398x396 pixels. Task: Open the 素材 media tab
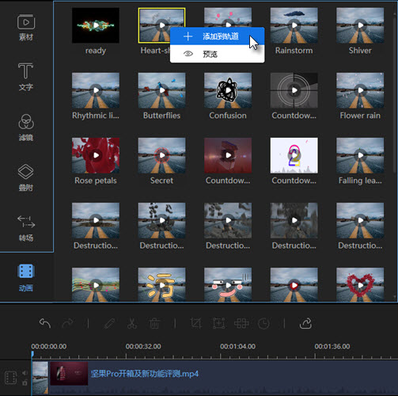pyautogui.click(x=26, y=28)
